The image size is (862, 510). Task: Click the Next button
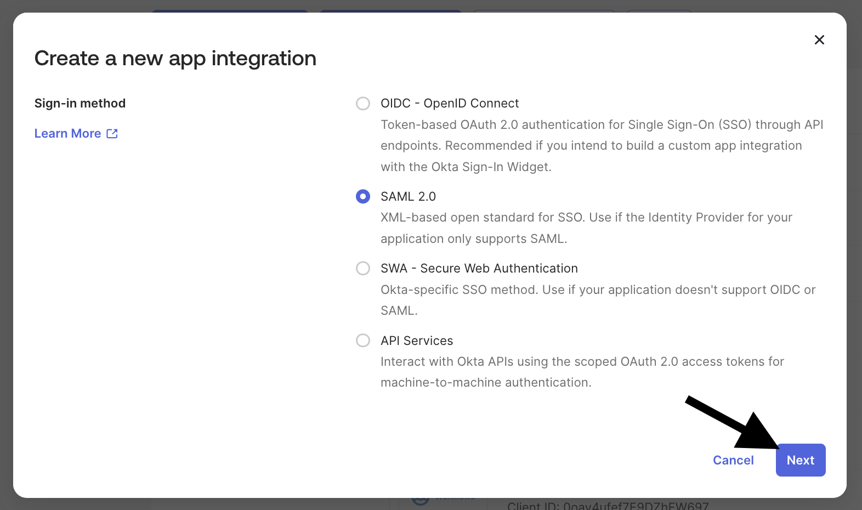[800, 460]
